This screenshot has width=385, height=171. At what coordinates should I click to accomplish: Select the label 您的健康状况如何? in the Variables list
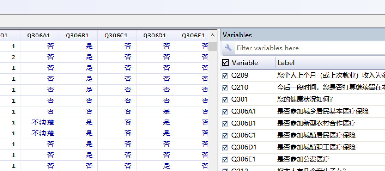pyautogui.click(x=305, y=99)
